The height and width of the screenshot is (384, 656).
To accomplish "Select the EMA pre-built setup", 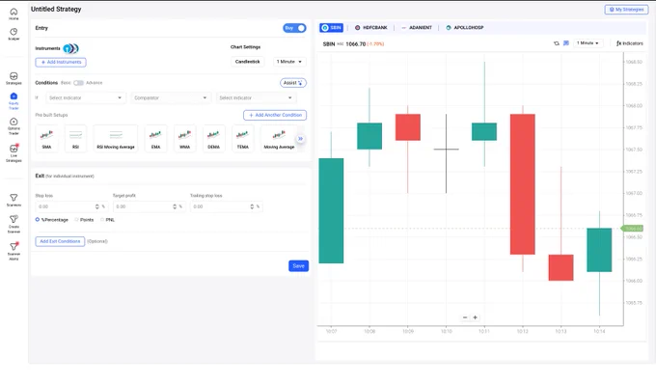I will pyautogui.click(x=155, y=139).
